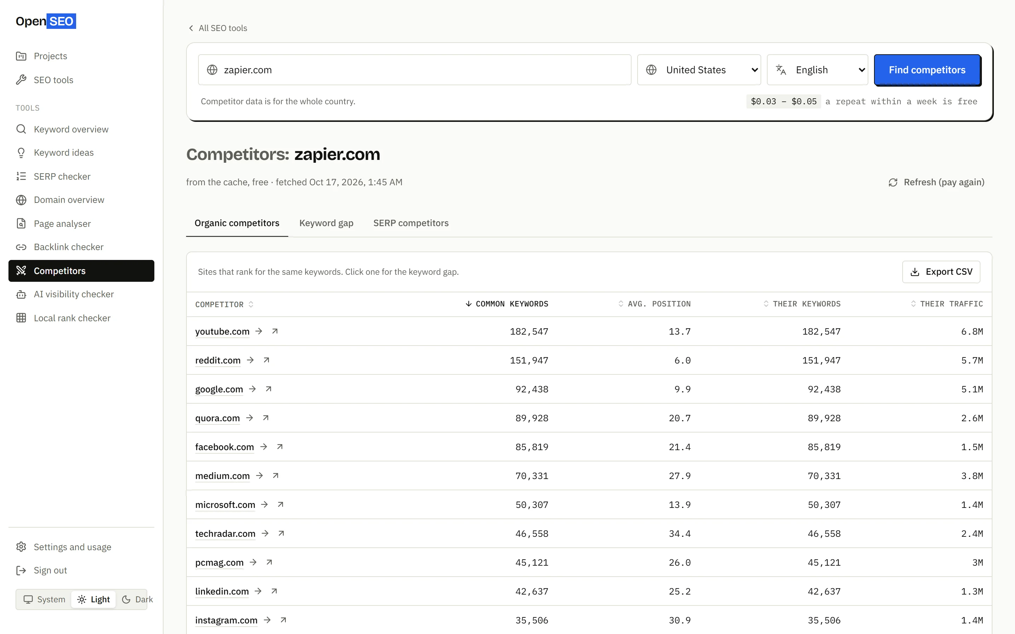The image size is (1015, 634).
Task: Click keyword gap arrow for linkedin.com
Action: pyautogui.click(x=258, y=591)
